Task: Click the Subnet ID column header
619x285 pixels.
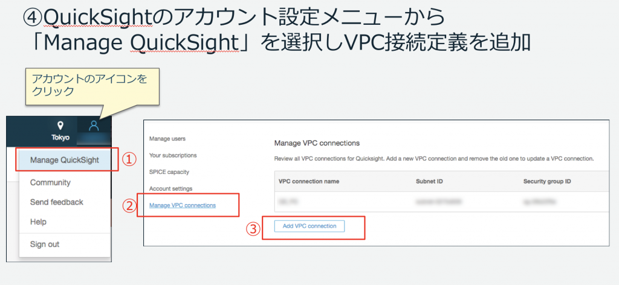Action: pos(430,182)
